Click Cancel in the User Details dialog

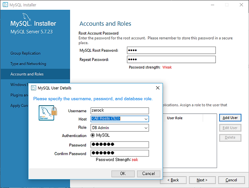tap(149, 173)
